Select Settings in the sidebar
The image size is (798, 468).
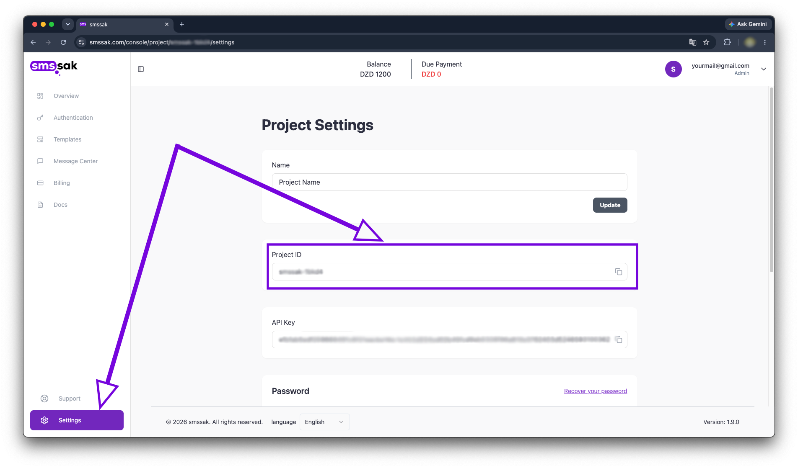pos(77,420)
